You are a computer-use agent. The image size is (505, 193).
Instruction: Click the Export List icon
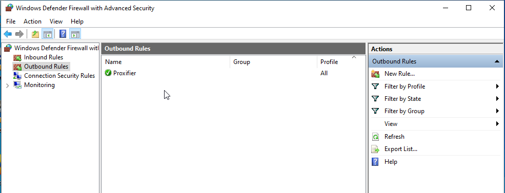(x=375, y=149)
